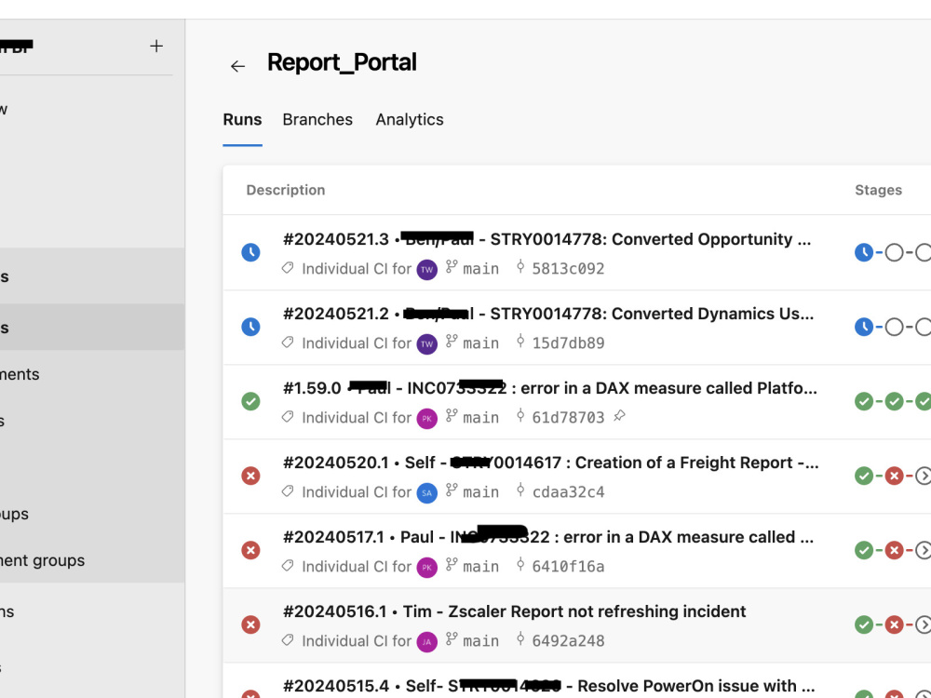Switch to the Branches tab
This screenshot has width=931, height=698.
(x=317, y=119)
